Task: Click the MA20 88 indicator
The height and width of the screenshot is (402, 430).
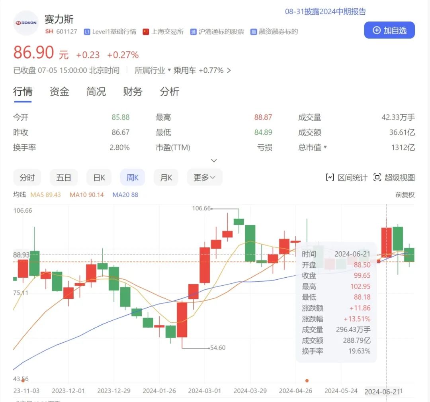Action: (x=125, y=195)
